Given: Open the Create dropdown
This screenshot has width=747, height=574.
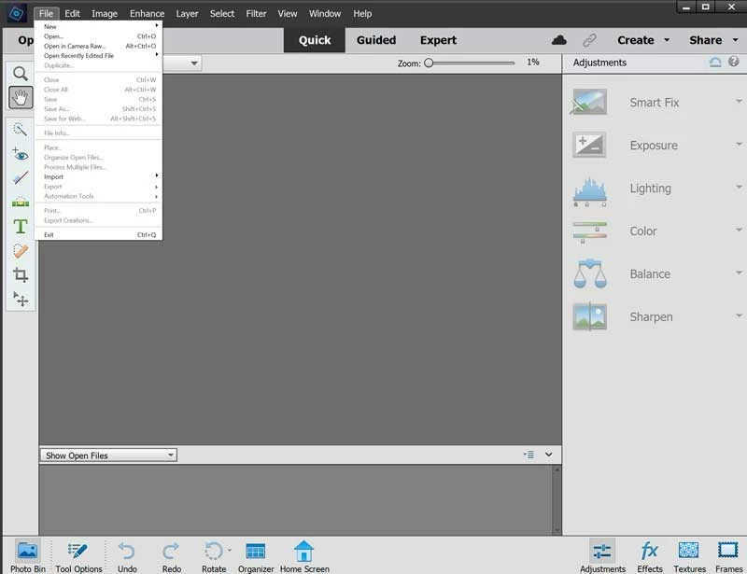Looking at the screenshot, I should 643,40.
